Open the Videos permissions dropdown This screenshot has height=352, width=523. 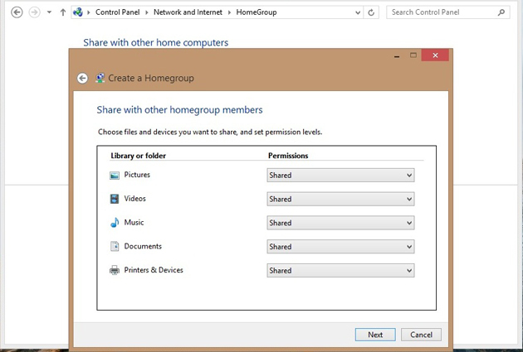340,200
